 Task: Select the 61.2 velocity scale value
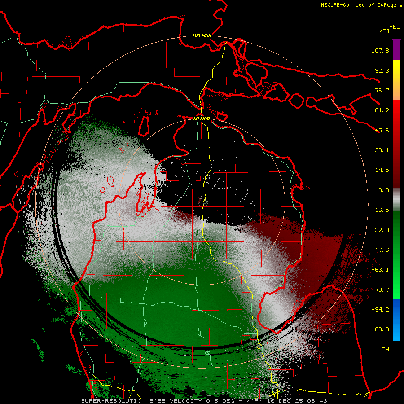[382, 110]
